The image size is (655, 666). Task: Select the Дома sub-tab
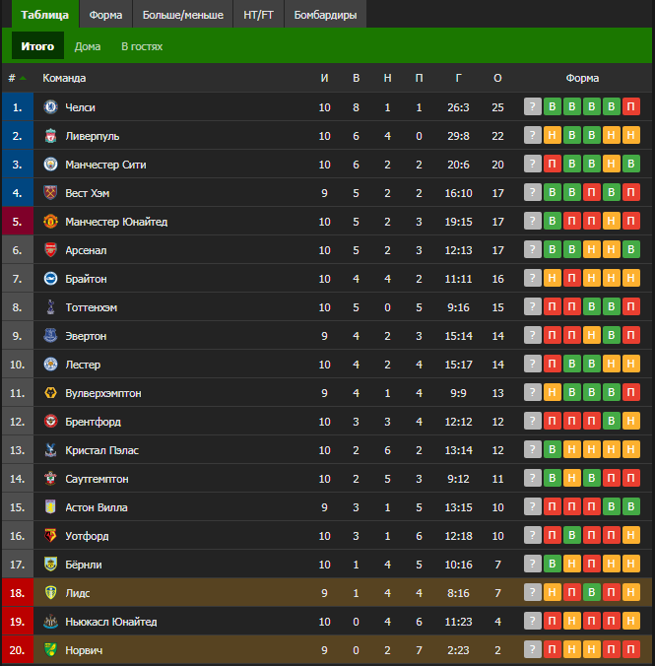pyautogui.click(x=88, y=46)
